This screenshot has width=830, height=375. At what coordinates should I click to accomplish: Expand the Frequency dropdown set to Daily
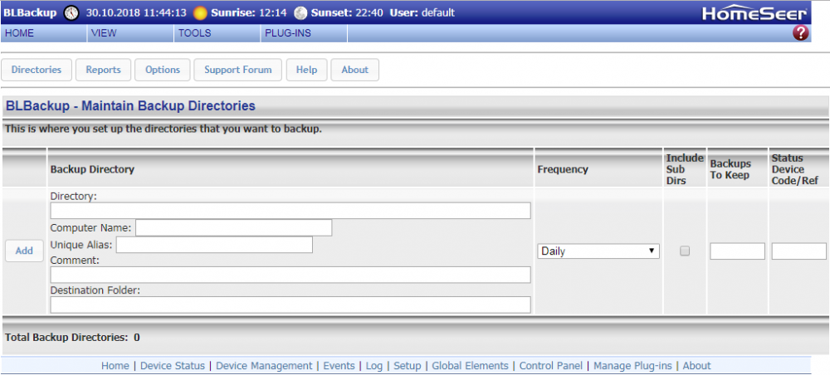pos(598,251)
